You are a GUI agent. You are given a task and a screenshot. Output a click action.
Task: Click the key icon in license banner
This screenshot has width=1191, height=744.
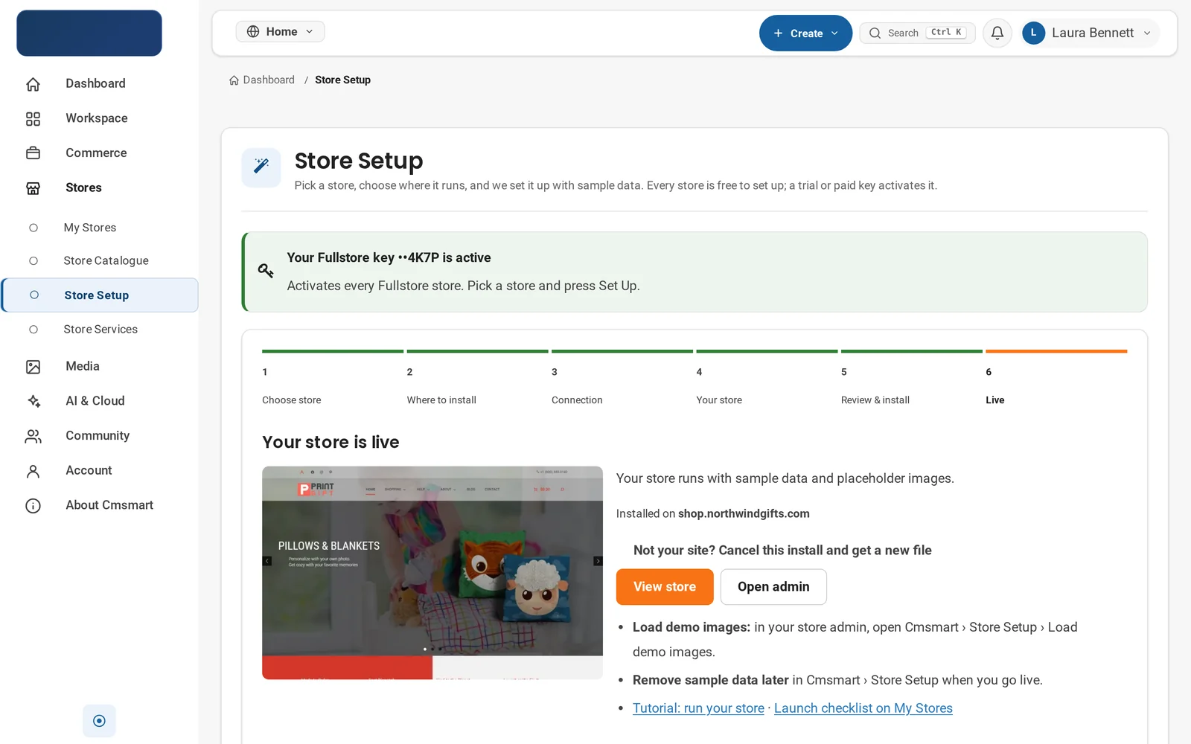pos(266,270)
